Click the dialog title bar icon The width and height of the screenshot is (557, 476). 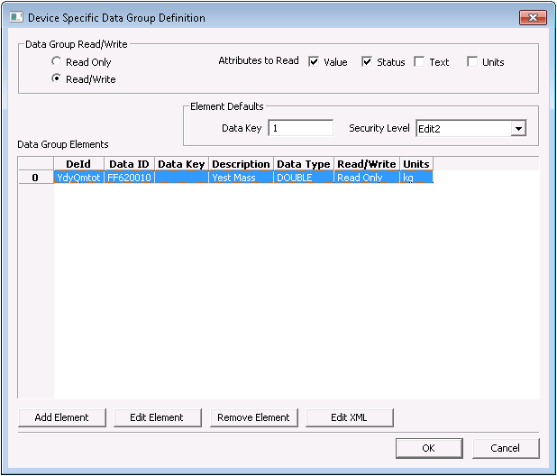click(x=16, y=17)
